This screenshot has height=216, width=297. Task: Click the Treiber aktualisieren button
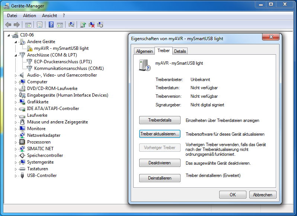coord(159,134)
